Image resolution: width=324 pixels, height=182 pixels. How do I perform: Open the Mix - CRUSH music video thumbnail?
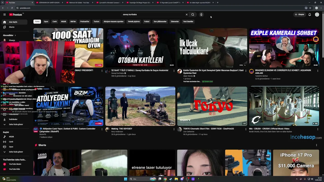tap(284, 106)
